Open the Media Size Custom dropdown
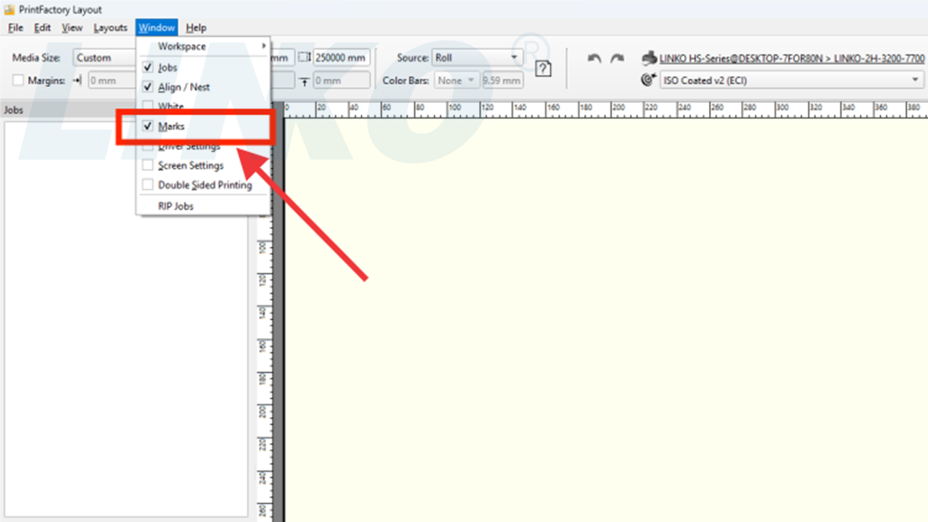The width and height of the screenshot is (928, 522). [x=105, y=58]
